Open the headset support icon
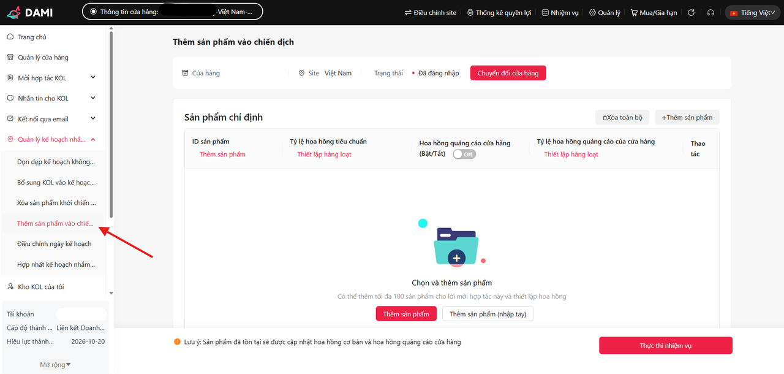This screenshot has height=374, width=784. [x=710, y=12]
